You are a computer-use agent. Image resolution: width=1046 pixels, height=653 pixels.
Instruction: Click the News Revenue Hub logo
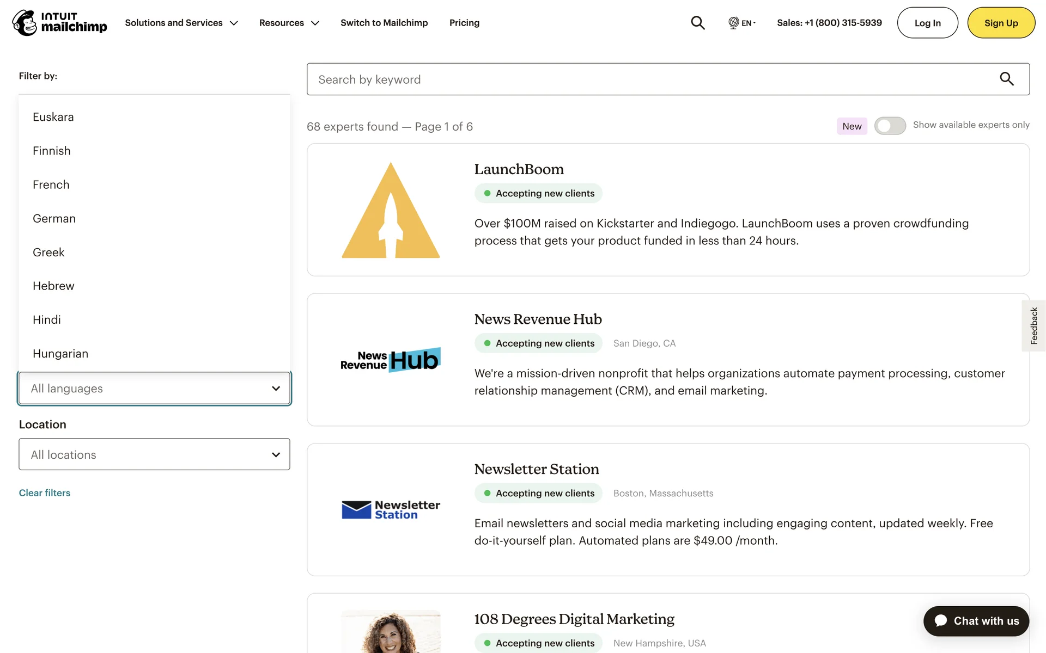click(391, 360)
